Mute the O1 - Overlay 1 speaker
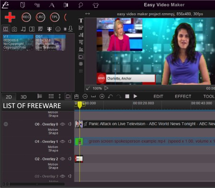Viewport: 215px width, 188px height. (70, 141)
